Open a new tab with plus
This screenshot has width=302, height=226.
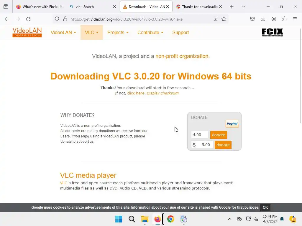click(x=232, y=7)
